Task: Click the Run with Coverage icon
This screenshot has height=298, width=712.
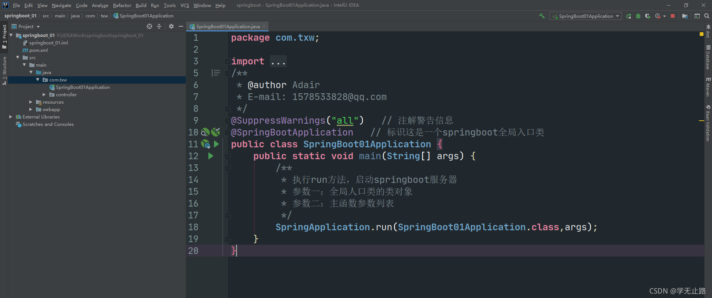Action: [647, 16]
